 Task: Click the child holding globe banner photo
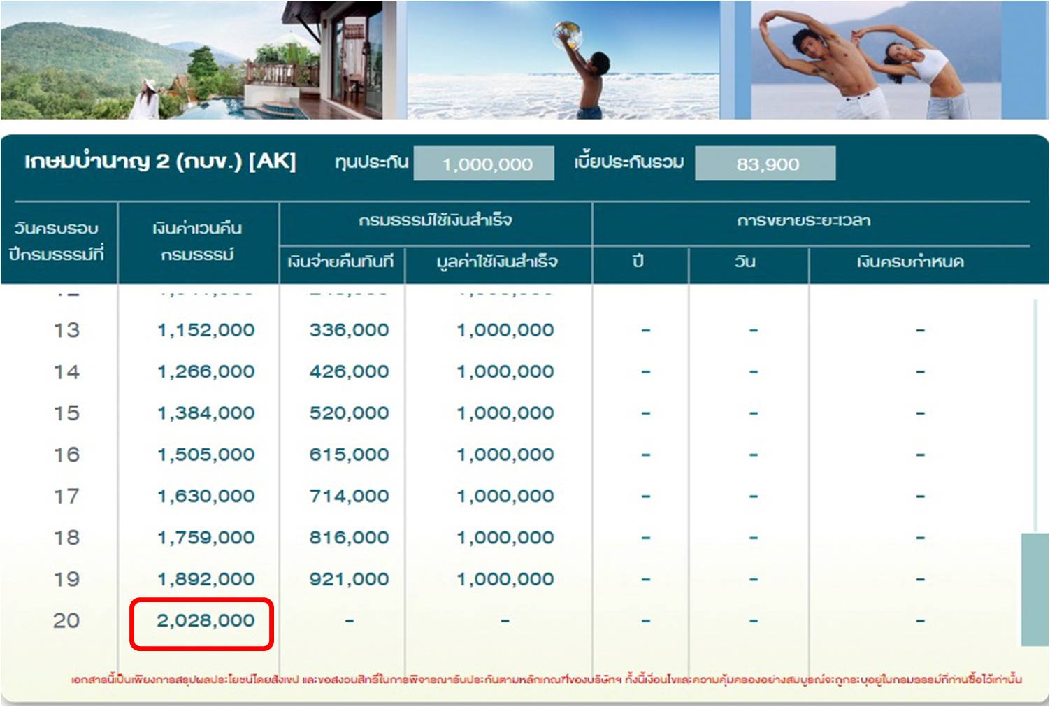563,59
